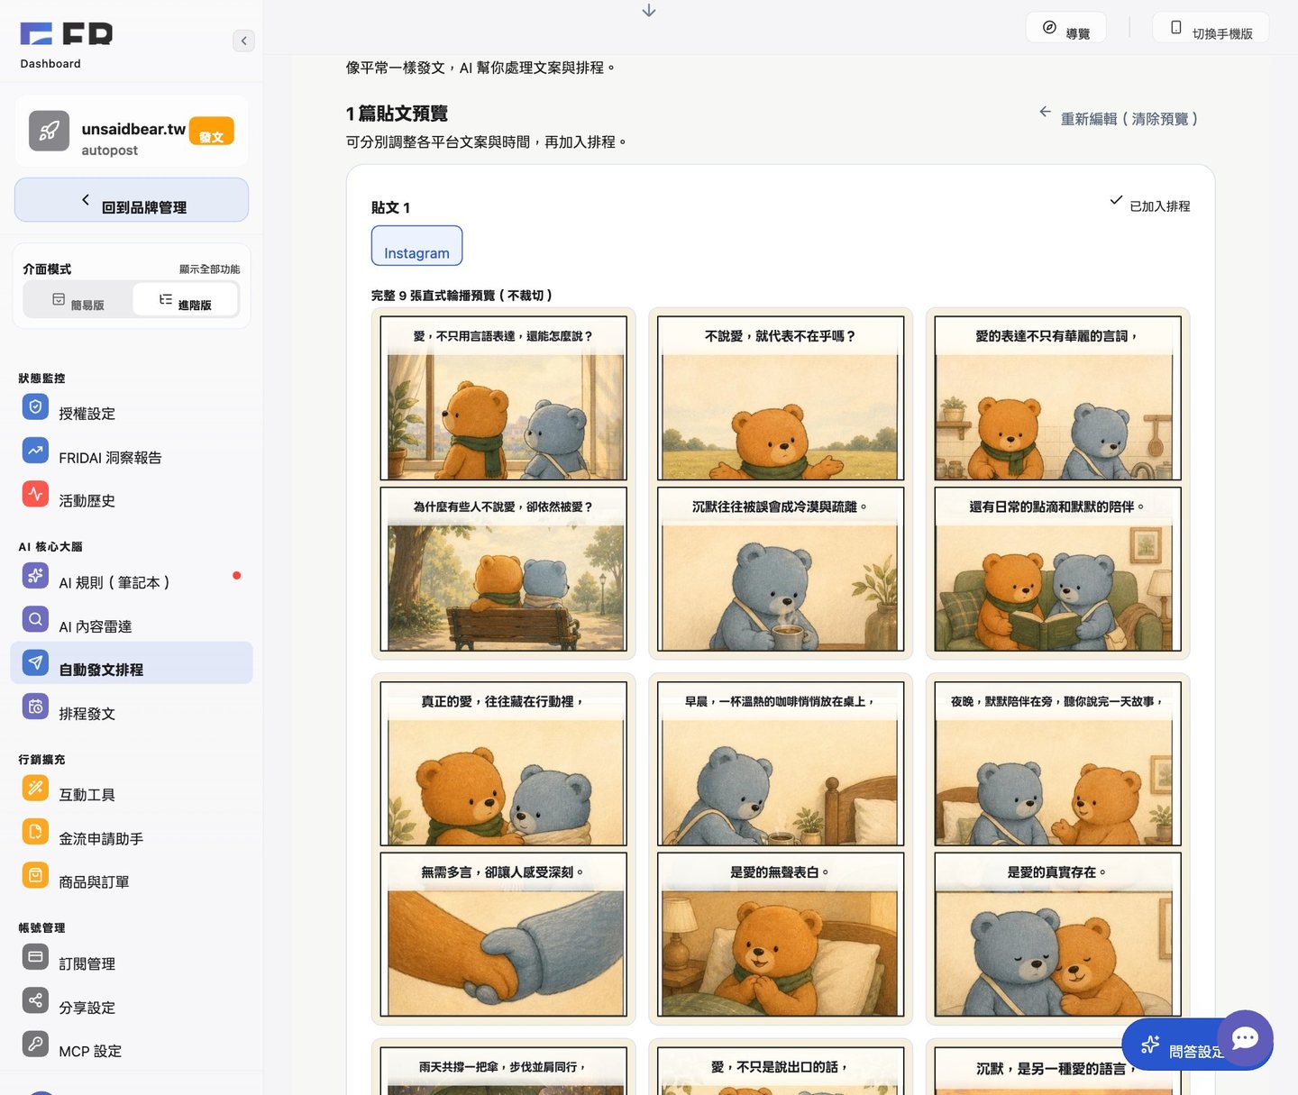Open 自動發文排程 menu item
Screen dimensions: 1298x1095
pyautogui.click(x=132, y=663)
